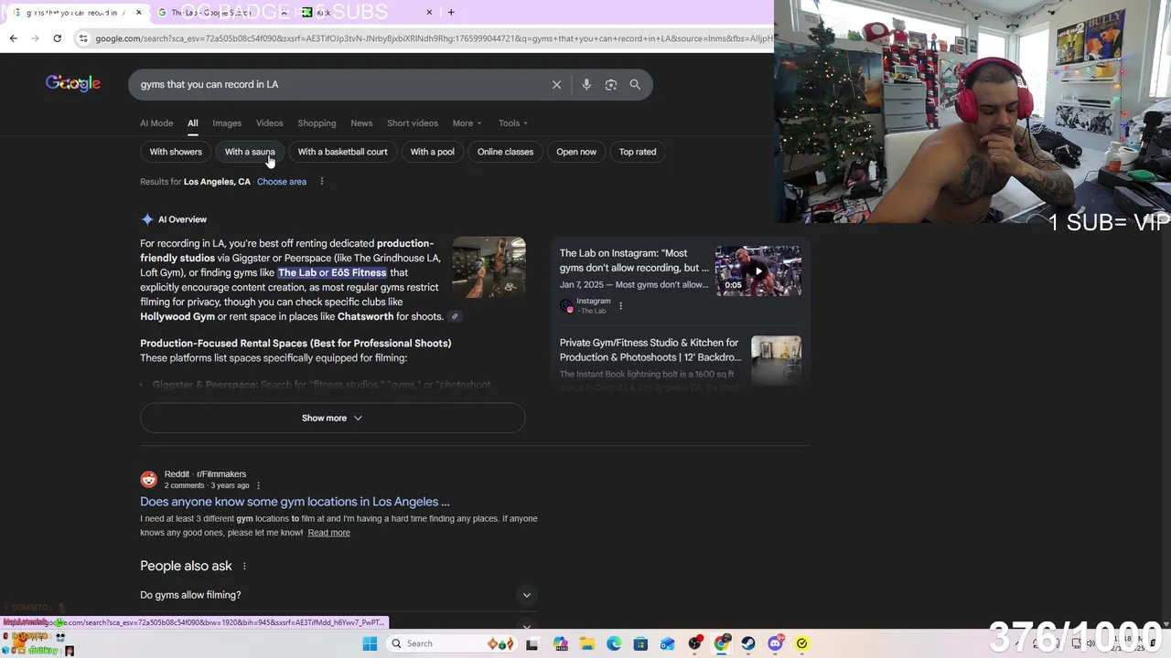Clear the search box with the X icon
1171x658 pixels.
pyautogui.click(x=556, y=84)
